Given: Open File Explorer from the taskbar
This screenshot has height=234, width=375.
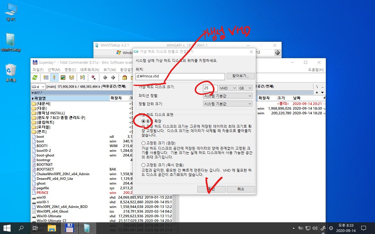Looking at the screenshot, I should 52,228.
